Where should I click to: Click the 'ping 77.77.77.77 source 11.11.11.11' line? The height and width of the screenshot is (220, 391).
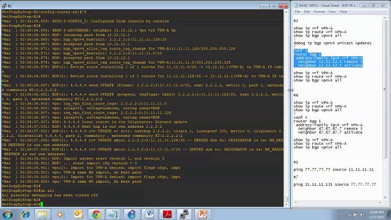334,170
